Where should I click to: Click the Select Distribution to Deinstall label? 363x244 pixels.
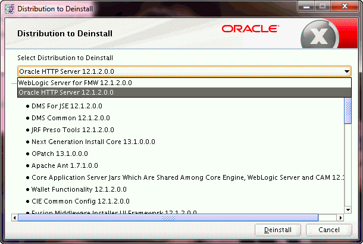point(65,58)
